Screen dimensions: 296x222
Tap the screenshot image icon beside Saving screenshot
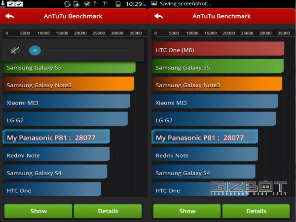pyautogui.click(x=154, y=3)
